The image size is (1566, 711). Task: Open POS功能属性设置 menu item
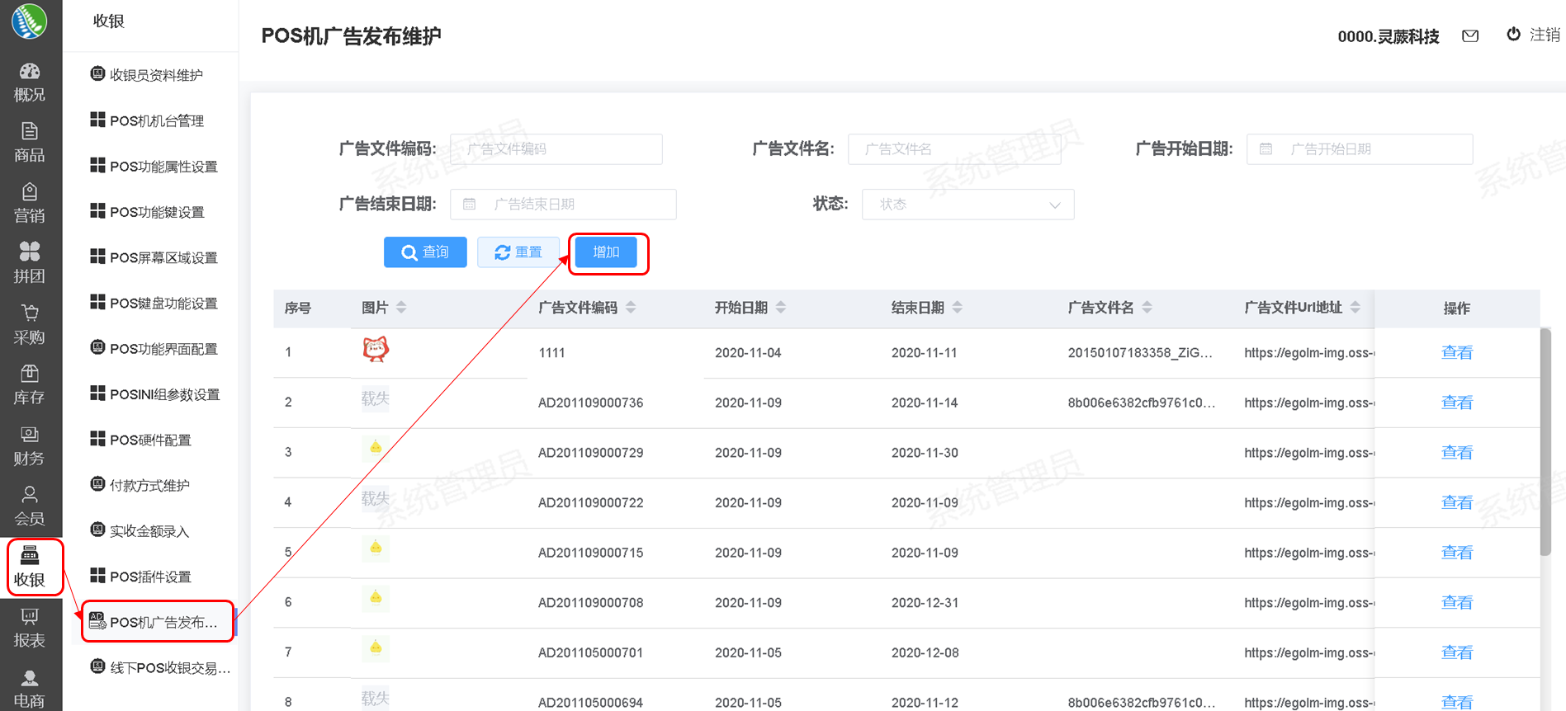coord(154,166)
